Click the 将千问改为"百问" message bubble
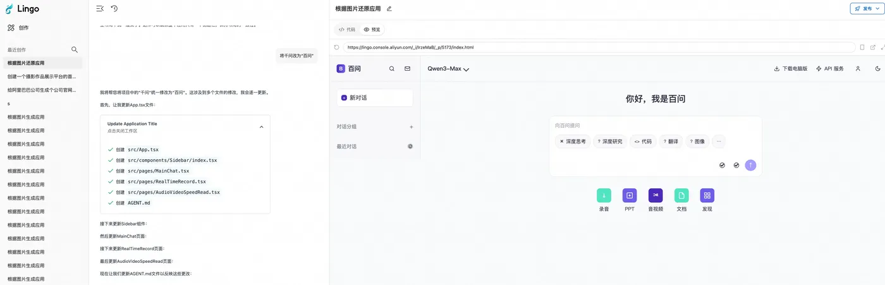 click(x=296, y=56)
